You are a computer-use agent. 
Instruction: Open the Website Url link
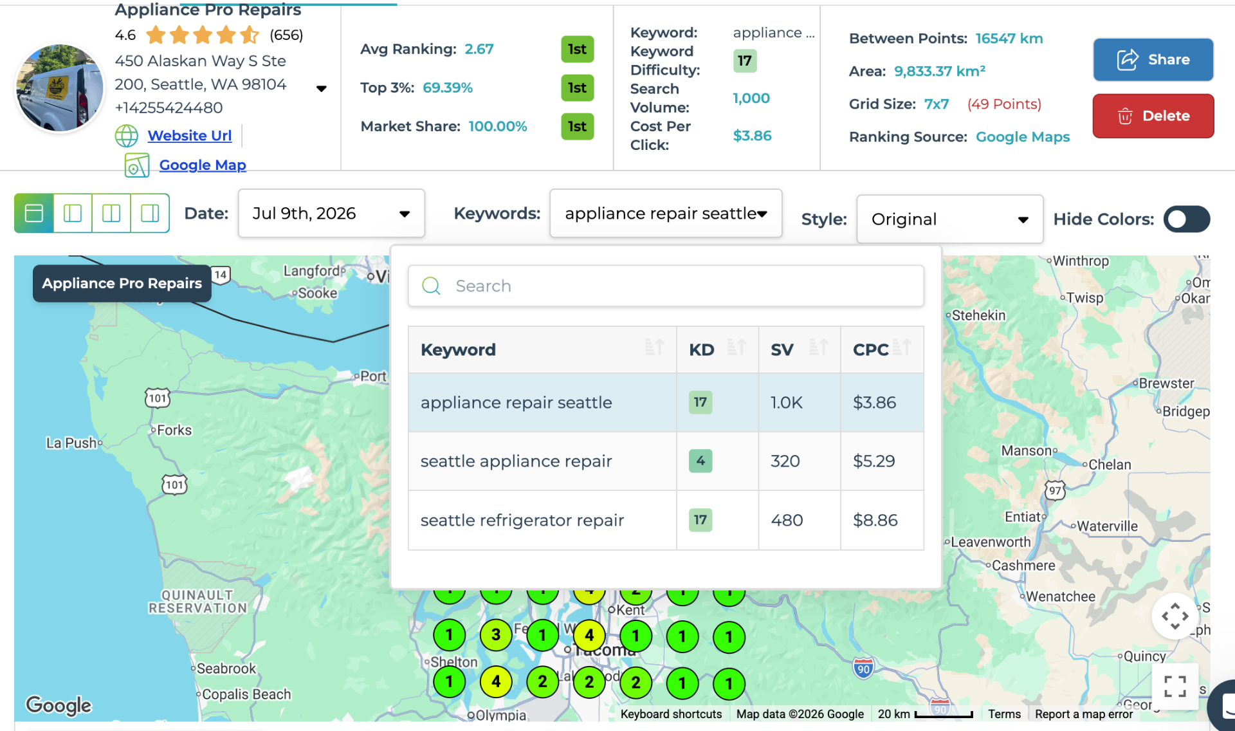point(190,136)
